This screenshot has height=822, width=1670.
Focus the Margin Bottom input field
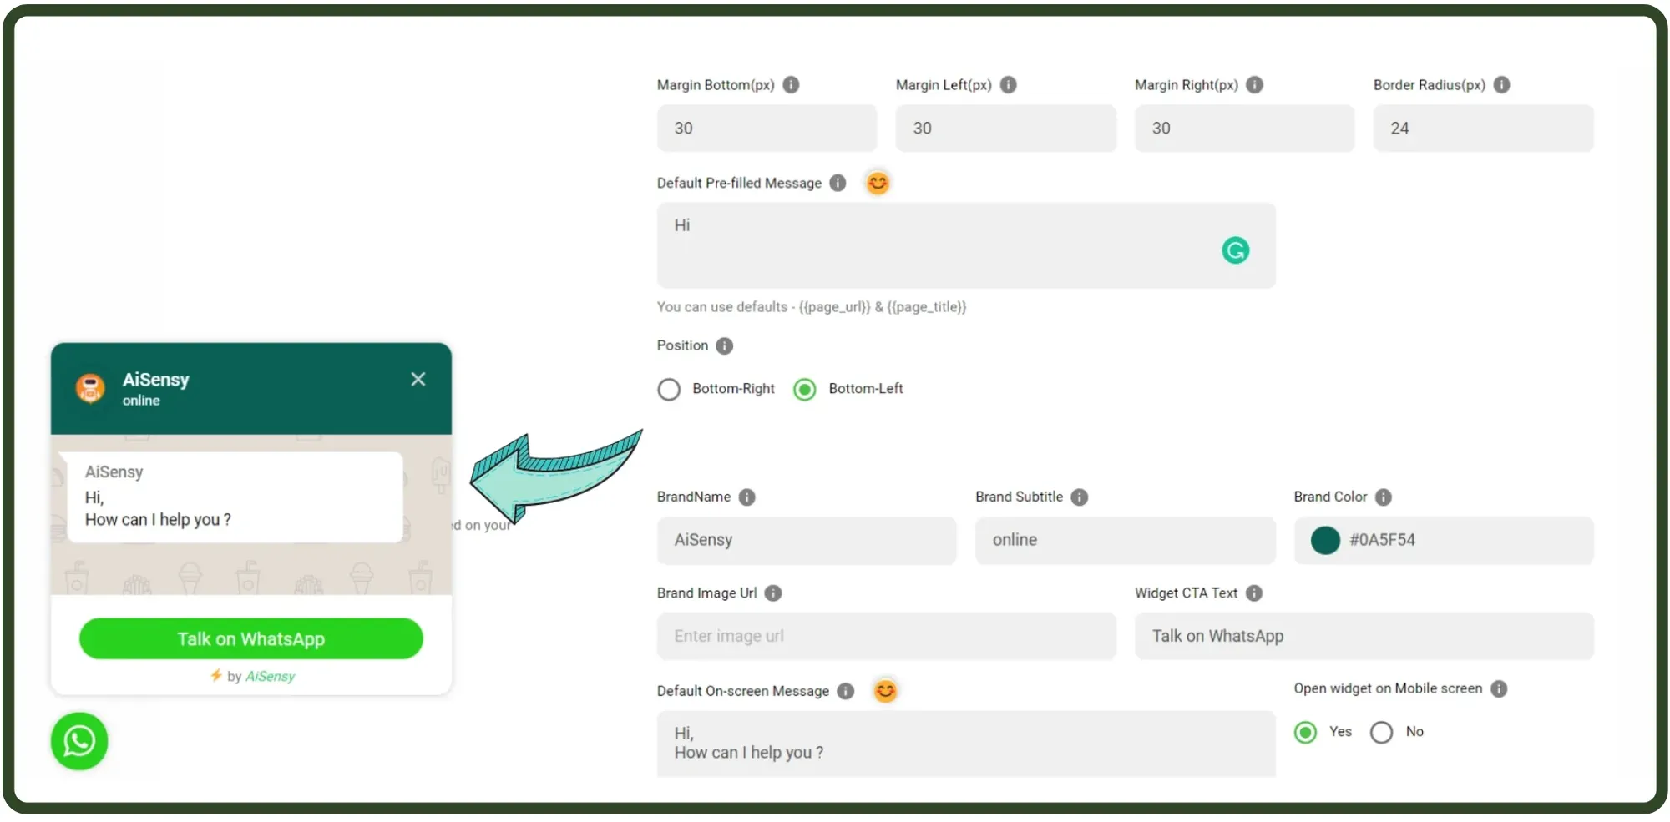point(767,129)
